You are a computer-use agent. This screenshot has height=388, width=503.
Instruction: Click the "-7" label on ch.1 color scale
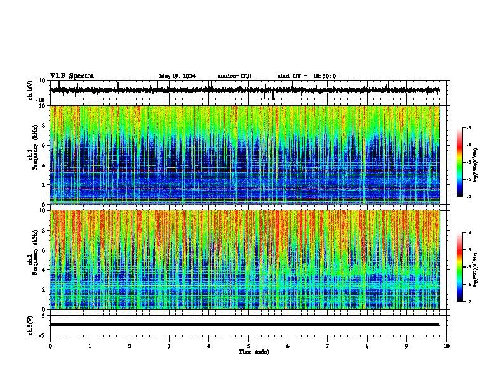(469, 197)
